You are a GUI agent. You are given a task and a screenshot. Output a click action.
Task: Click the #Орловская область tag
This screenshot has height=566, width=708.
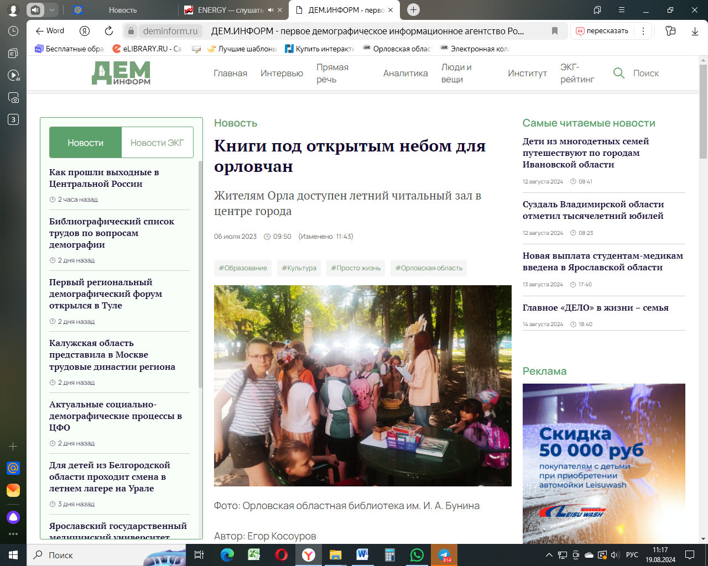point(429,268)
